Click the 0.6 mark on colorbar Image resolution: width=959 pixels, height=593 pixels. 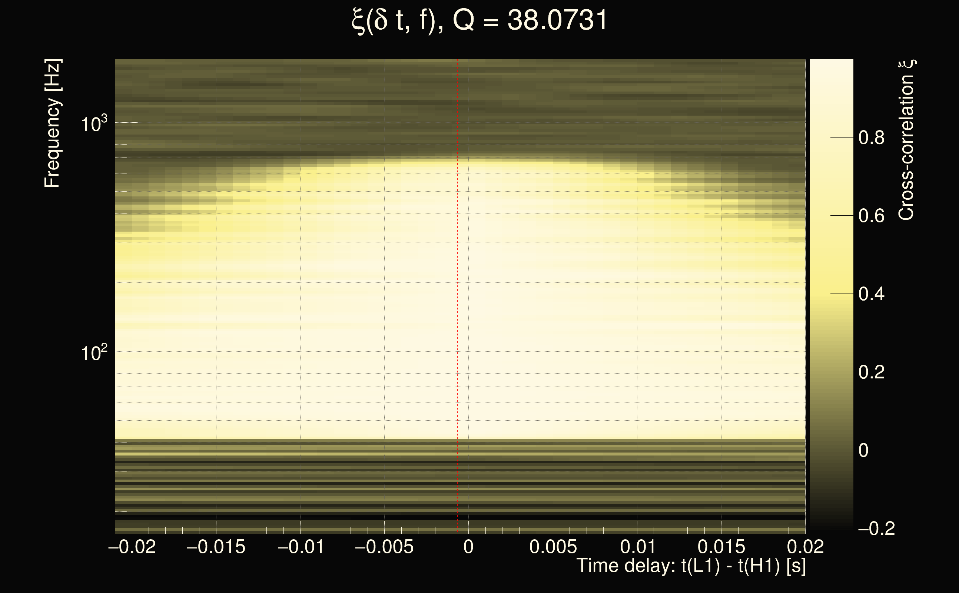(x=871, y=216)
